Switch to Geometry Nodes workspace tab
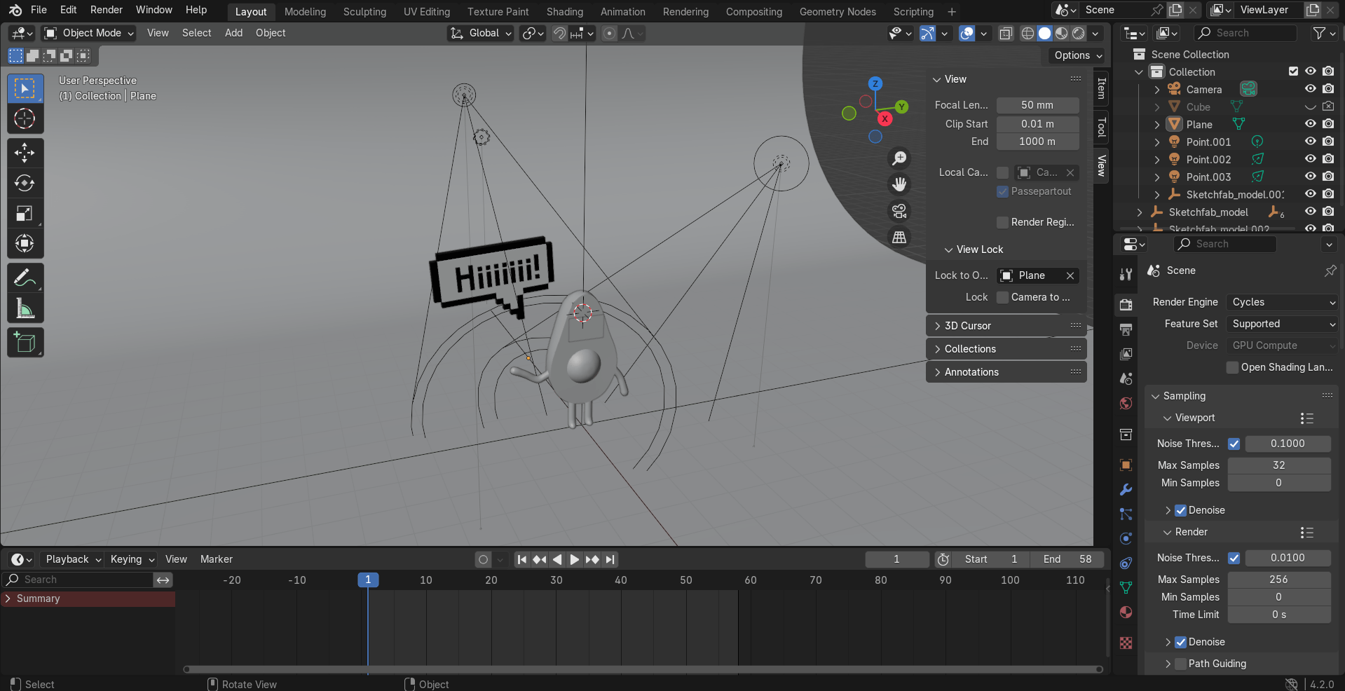 [838, 12]
